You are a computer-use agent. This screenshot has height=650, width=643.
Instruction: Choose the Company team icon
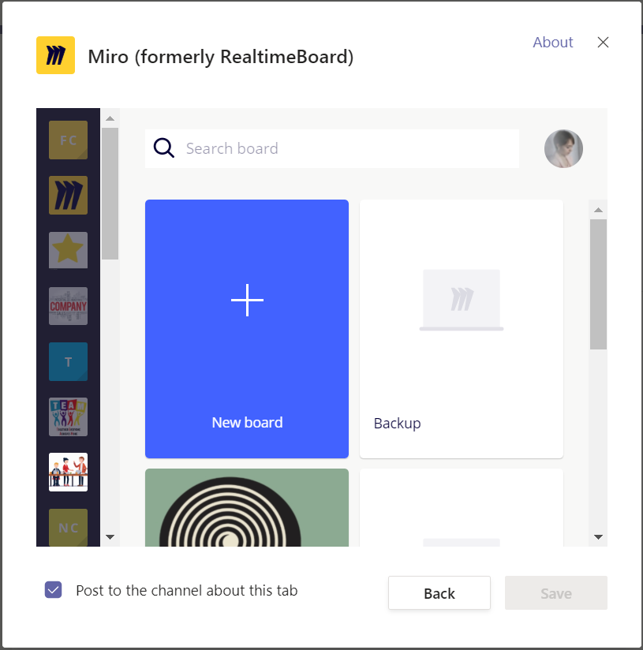click(68, 306)
